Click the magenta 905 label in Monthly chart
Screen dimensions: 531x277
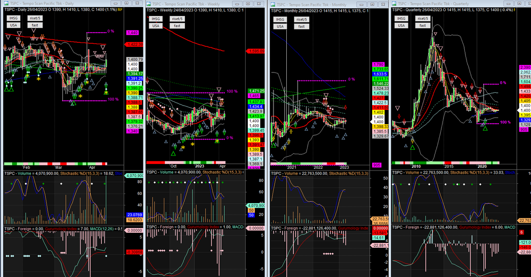tap(376, 164)
